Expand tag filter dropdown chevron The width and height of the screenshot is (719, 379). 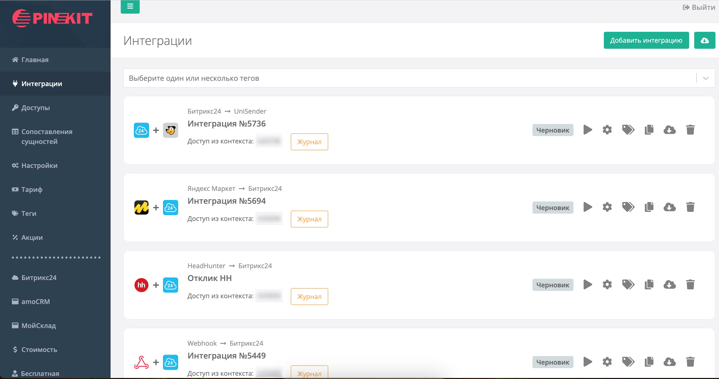tap(706, 78)
